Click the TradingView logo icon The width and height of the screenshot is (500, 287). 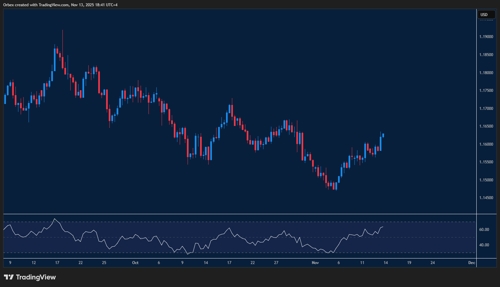tap(9, 277)
